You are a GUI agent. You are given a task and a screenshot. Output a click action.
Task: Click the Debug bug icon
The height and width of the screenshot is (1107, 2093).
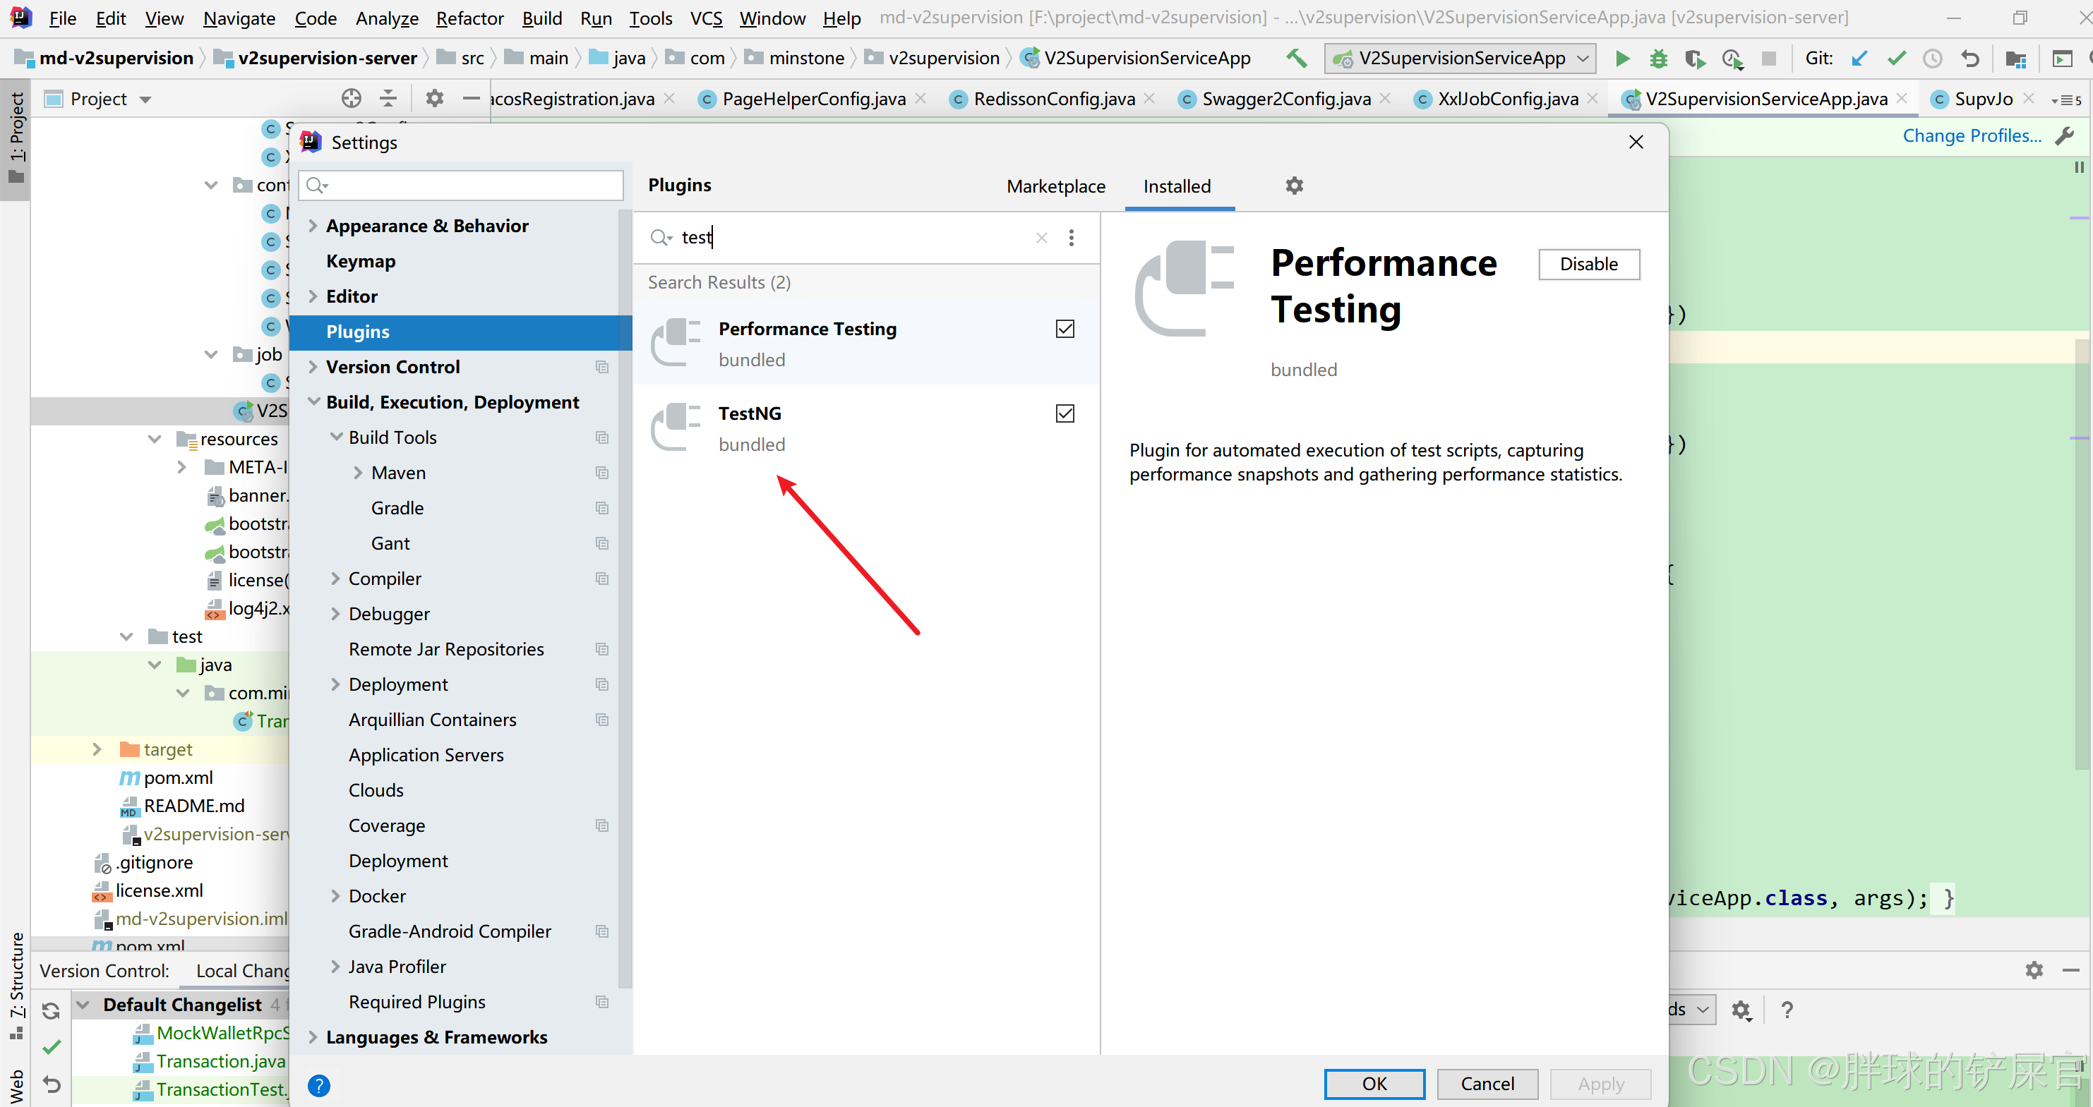point(1658,59)
